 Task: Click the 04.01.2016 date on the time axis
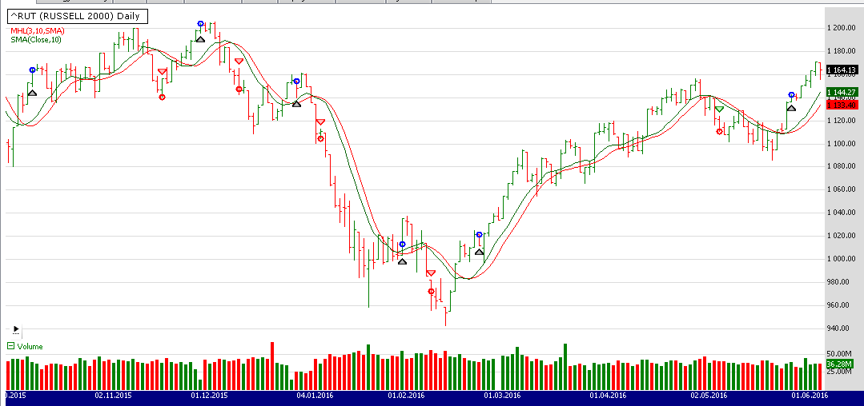314,395
